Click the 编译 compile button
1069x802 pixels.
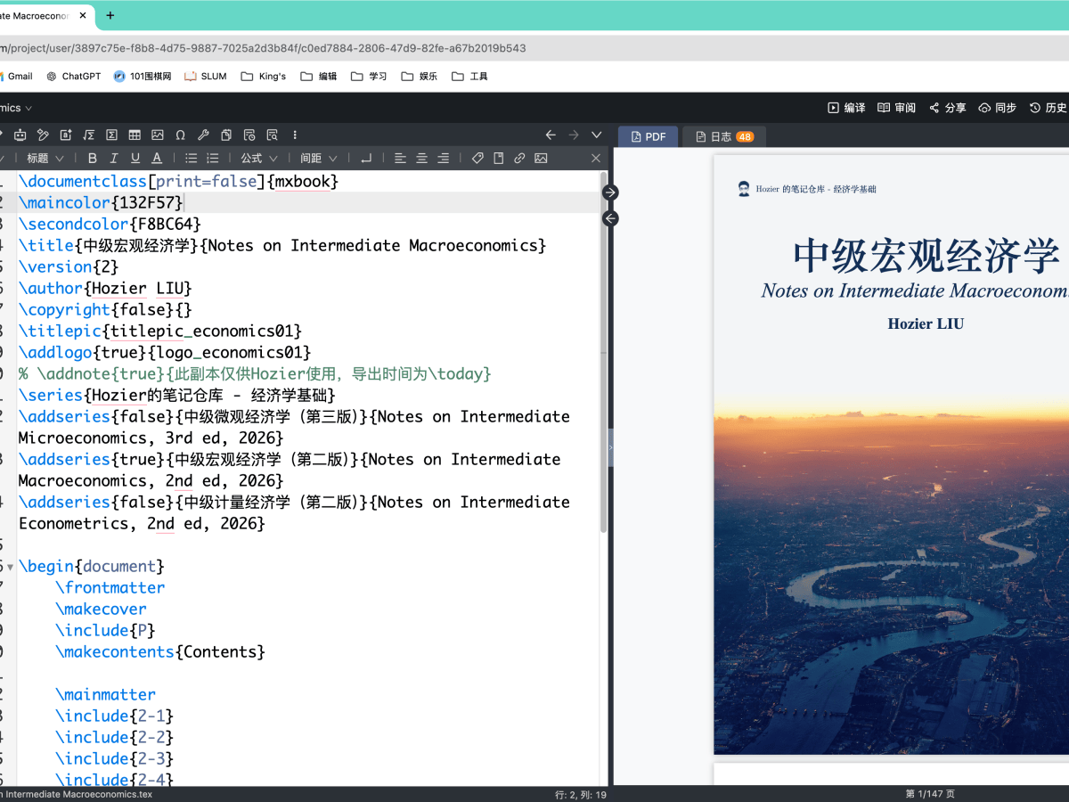coord(846,108)
